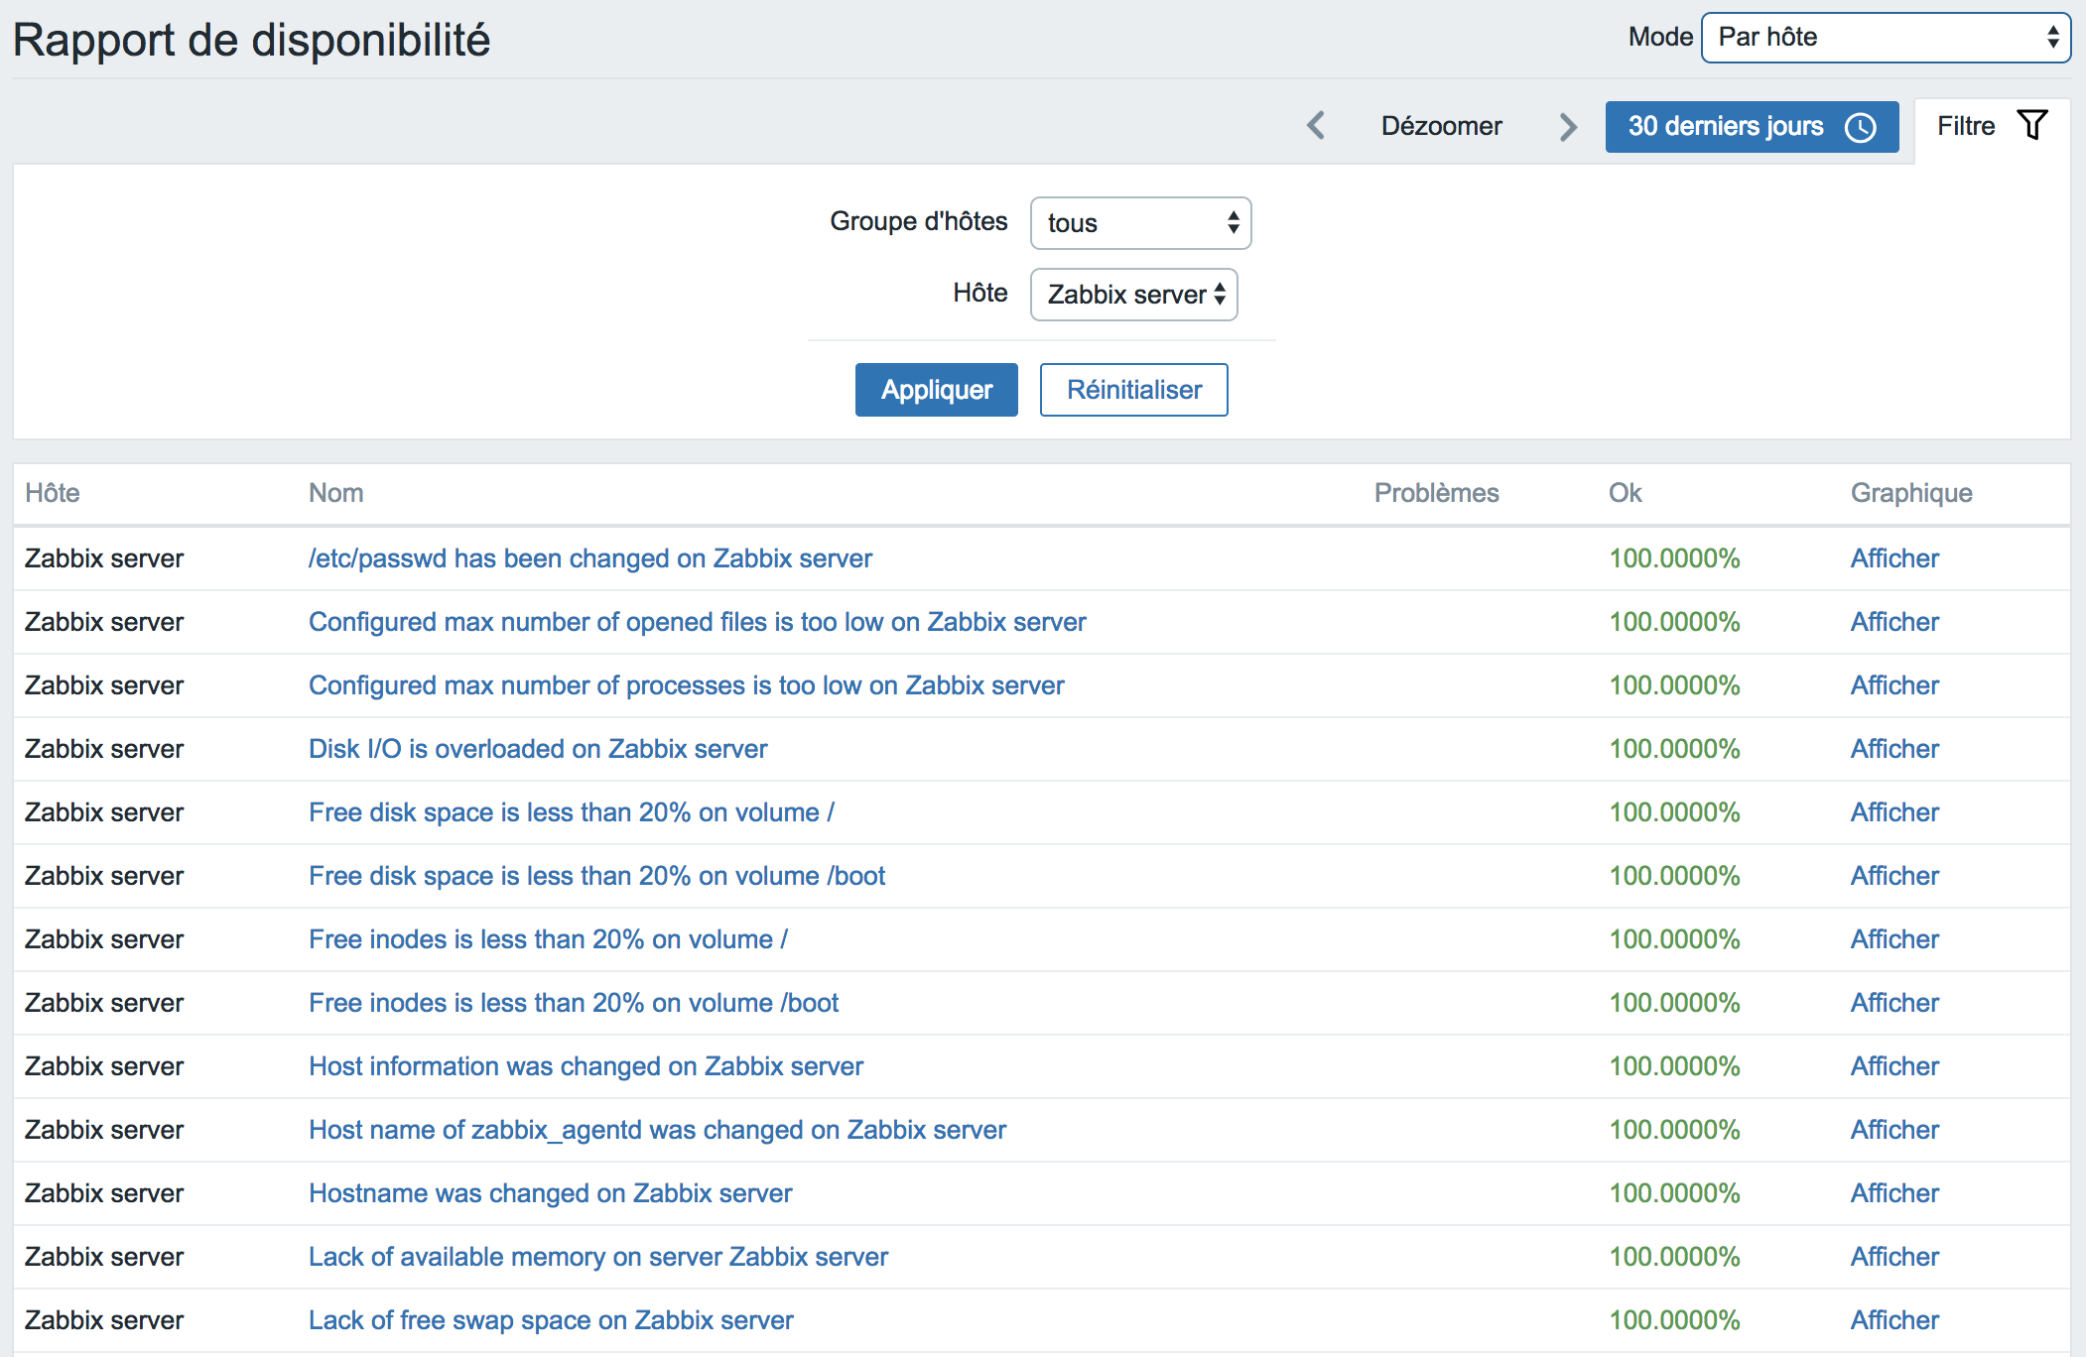Screen dimensions: 2086x1357
Task: Click host 'Zabbix server' in Hostname was changed row
Action: pyautogui.click(x=104, y=1193)
